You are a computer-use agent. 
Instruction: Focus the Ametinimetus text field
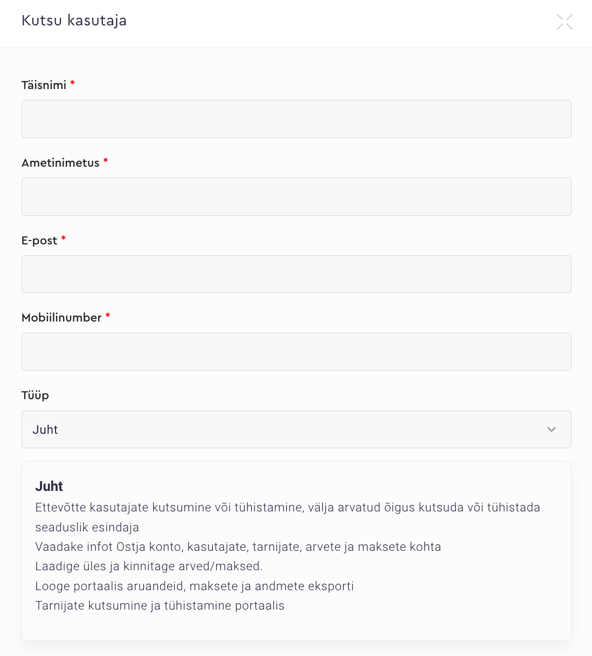[296, 196]
